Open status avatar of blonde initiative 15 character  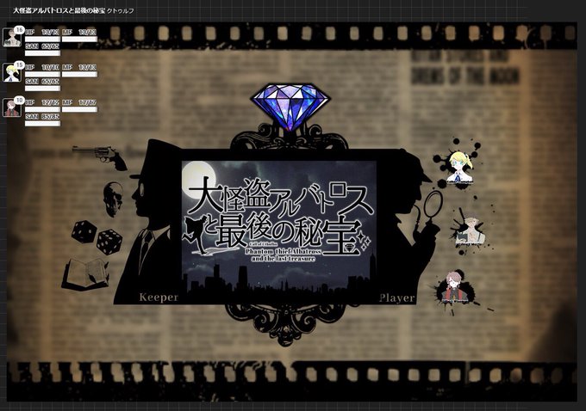[x=11, y=73]
